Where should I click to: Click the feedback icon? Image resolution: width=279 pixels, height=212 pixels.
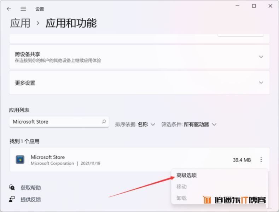[x=12, y=199]
